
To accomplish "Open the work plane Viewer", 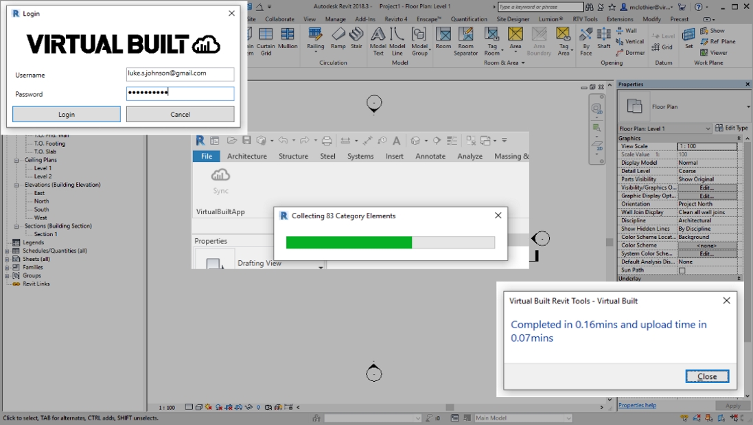I will [714, 53].
